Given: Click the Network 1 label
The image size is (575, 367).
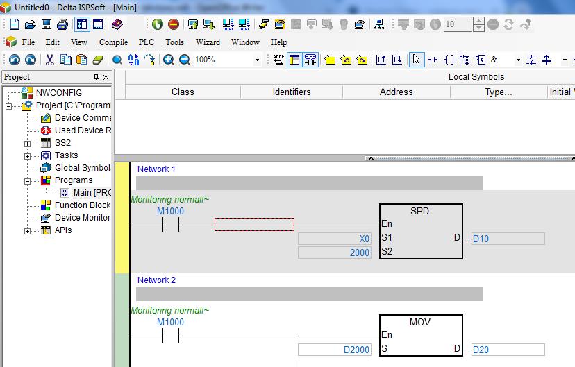Looking at the screenshot, I should click(156, 169).
